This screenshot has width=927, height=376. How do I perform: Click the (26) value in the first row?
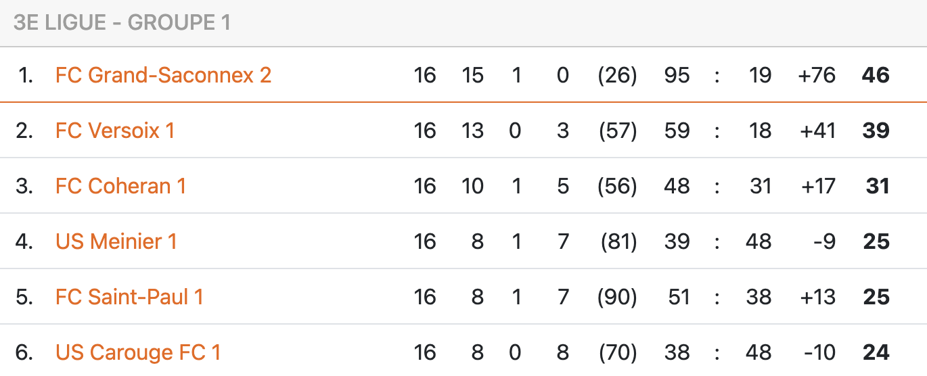click(x=617, y=75)
